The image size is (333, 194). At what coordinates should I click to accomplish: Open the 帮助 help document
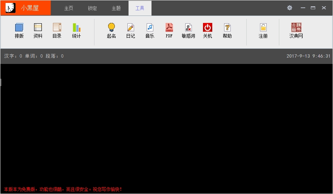pyautogui.click(x=227, y=31)
